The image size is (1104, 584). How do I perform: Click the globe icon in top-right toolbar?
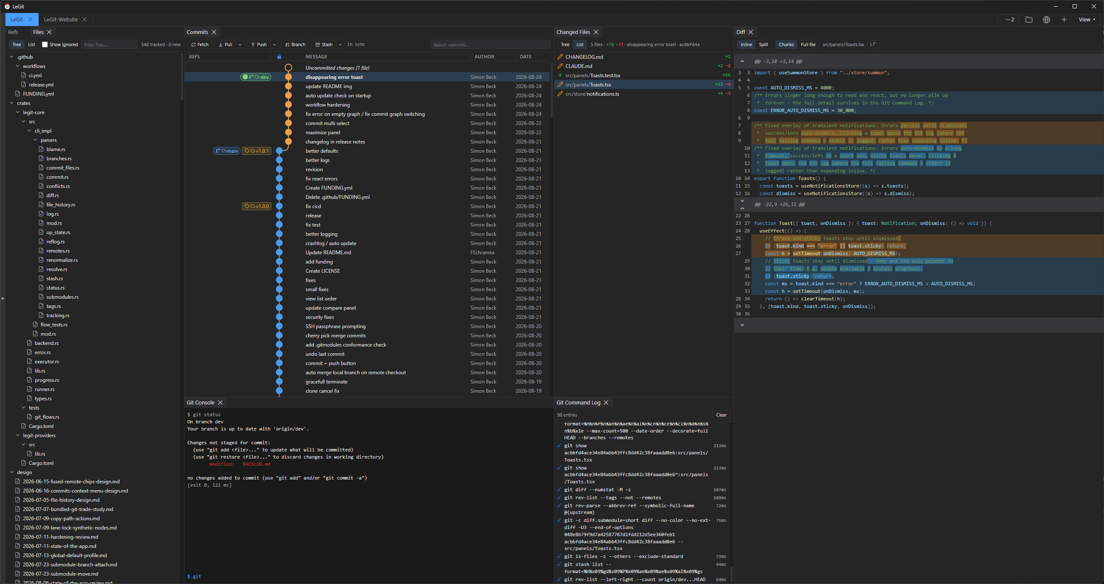click(x=1046, y=20)
